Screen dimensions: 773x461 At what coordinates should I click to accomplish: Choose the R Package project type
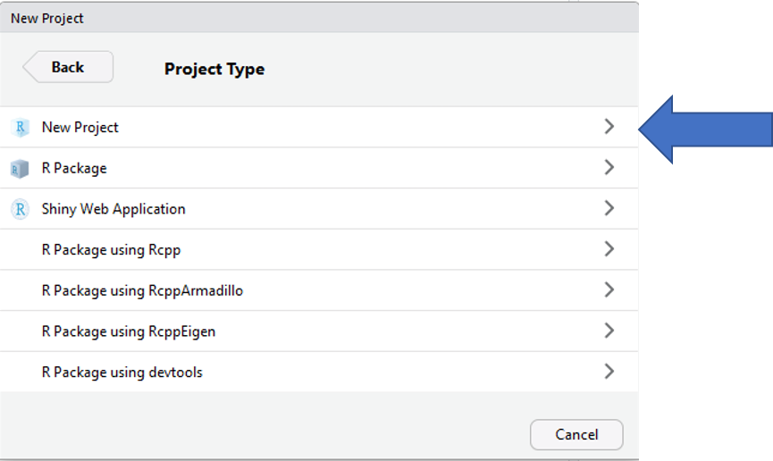[319, 168]
